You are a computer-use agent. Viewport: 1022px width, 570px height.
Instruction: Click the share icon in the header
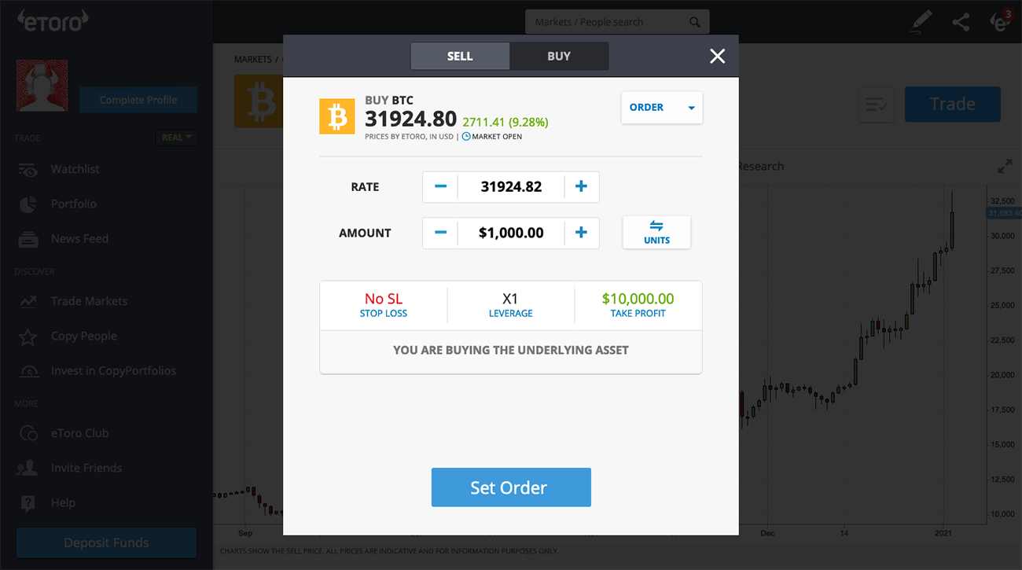coord(961,22)
